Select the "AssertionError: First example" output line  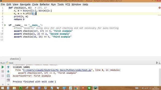click(32, 76)
